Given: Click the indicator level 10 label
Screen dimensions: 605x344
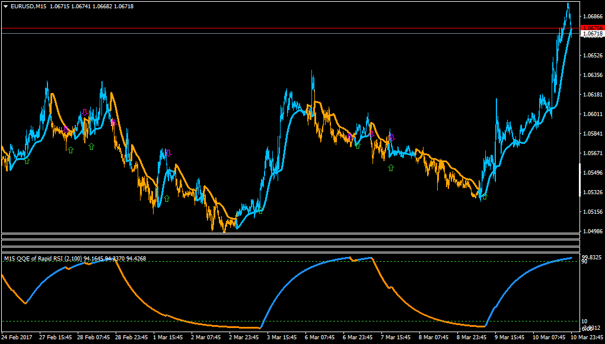Looking at the screenshot, I should click(x=585, y=322).
